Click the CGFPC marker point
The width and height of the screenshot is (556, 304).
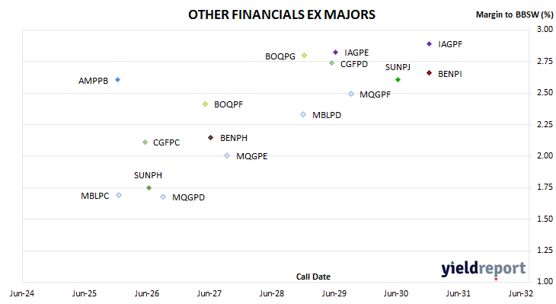(145, 142)
